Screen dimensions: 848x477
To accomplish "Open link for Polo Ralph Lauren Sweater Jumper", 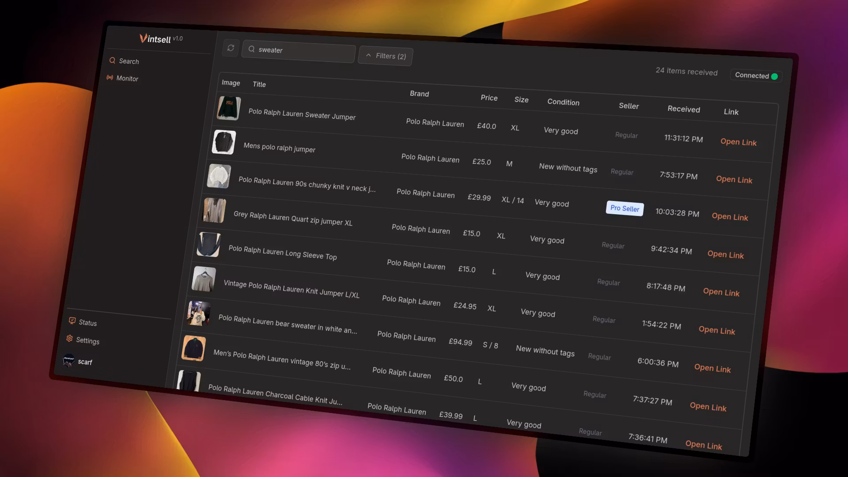I will (x=738, y=142).
